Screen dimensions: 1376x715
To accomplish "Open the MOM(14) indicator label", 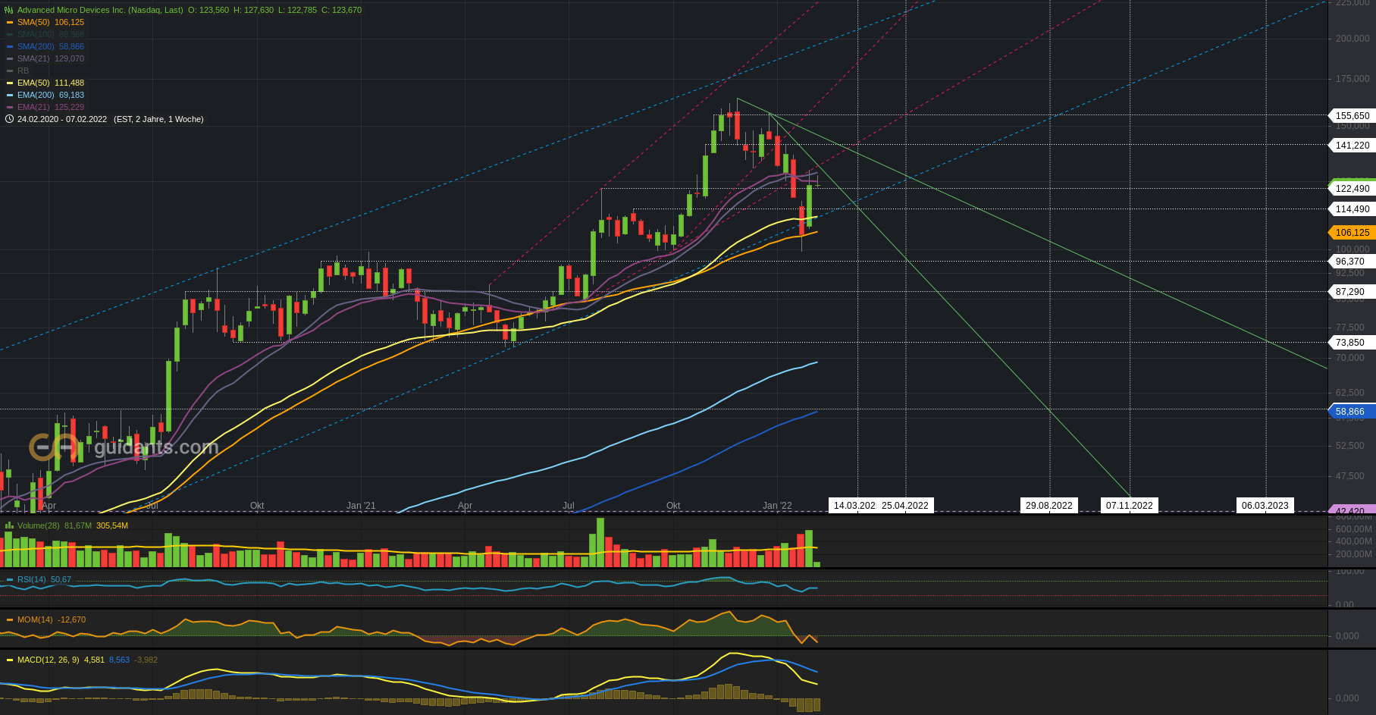I will [x=35, y=619].
